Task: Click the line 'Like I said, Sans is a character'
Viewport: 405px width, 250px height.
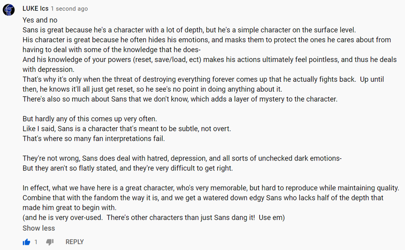Action: [x=126, y=129]
